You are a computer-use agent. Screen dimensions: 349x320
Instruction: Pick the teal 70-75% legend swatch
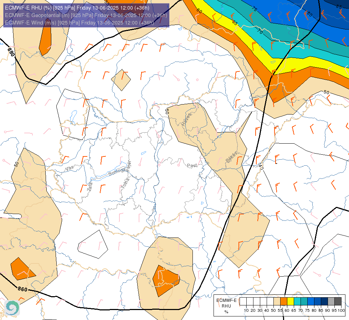(x=304, y=302)
